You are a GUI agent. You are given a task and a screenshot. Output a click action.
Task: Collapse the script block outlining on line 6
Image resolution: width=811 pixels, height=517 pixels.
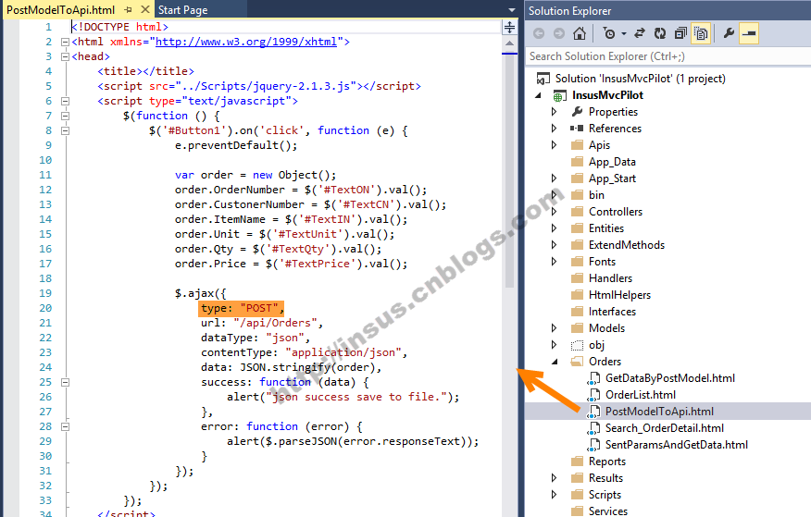[65, 101]
